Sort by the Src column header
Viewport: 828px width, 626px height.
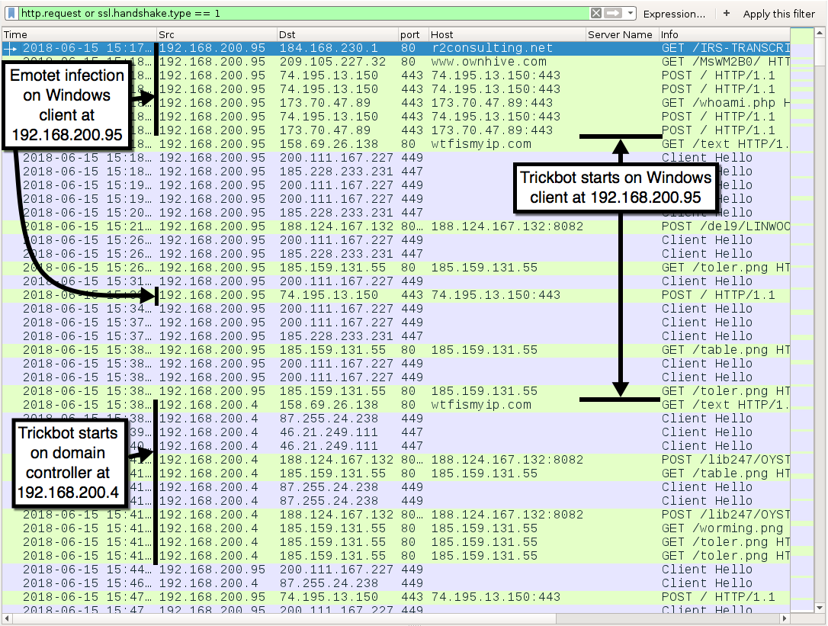coord(213,34)
